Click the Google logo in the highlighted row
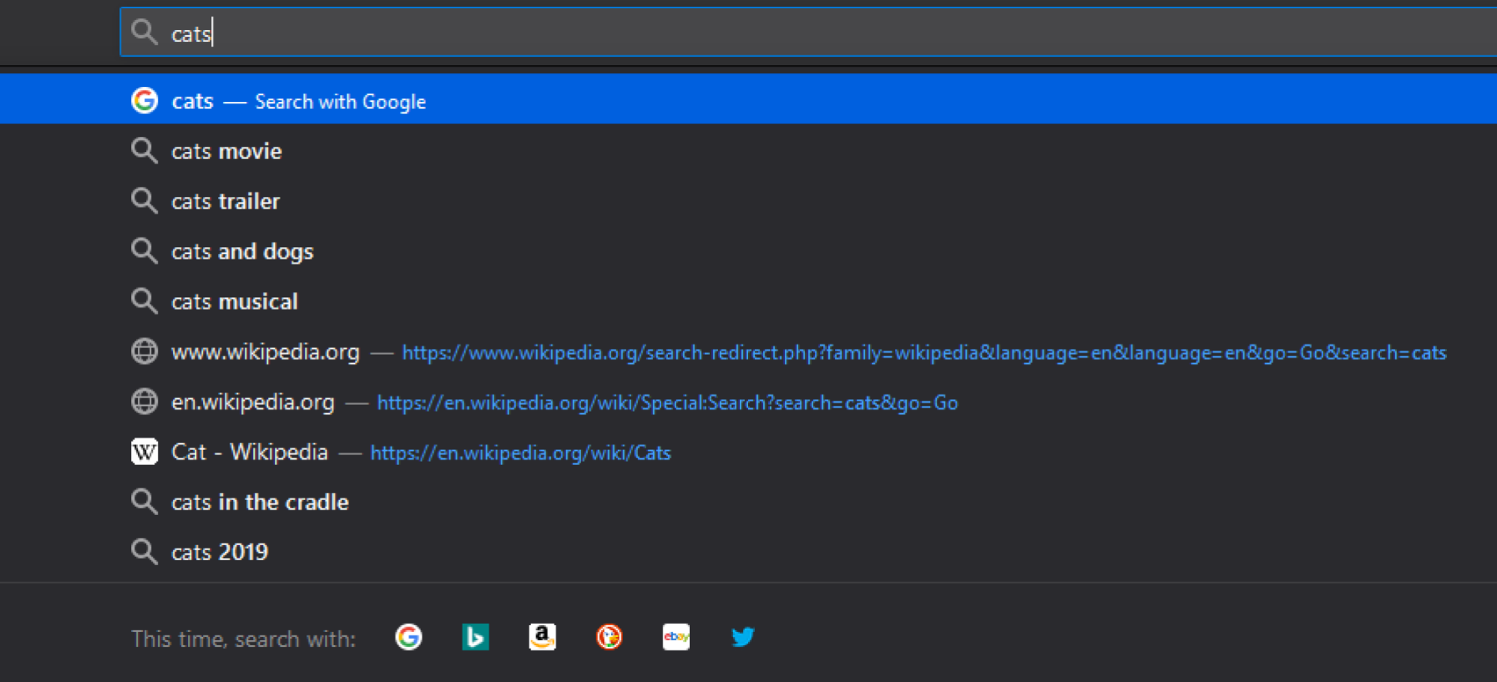This screenshot has width=1497, height=682. click(x=144, y=100)
